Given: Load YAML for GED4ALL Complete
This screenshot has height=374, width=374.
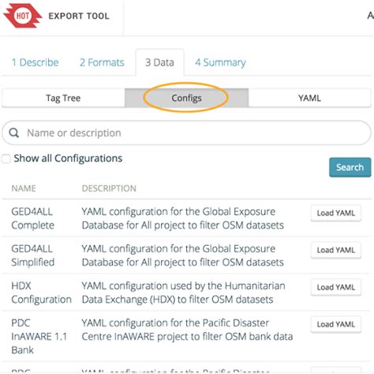Looking at the screenshot, I should click(x=336, y=213).
